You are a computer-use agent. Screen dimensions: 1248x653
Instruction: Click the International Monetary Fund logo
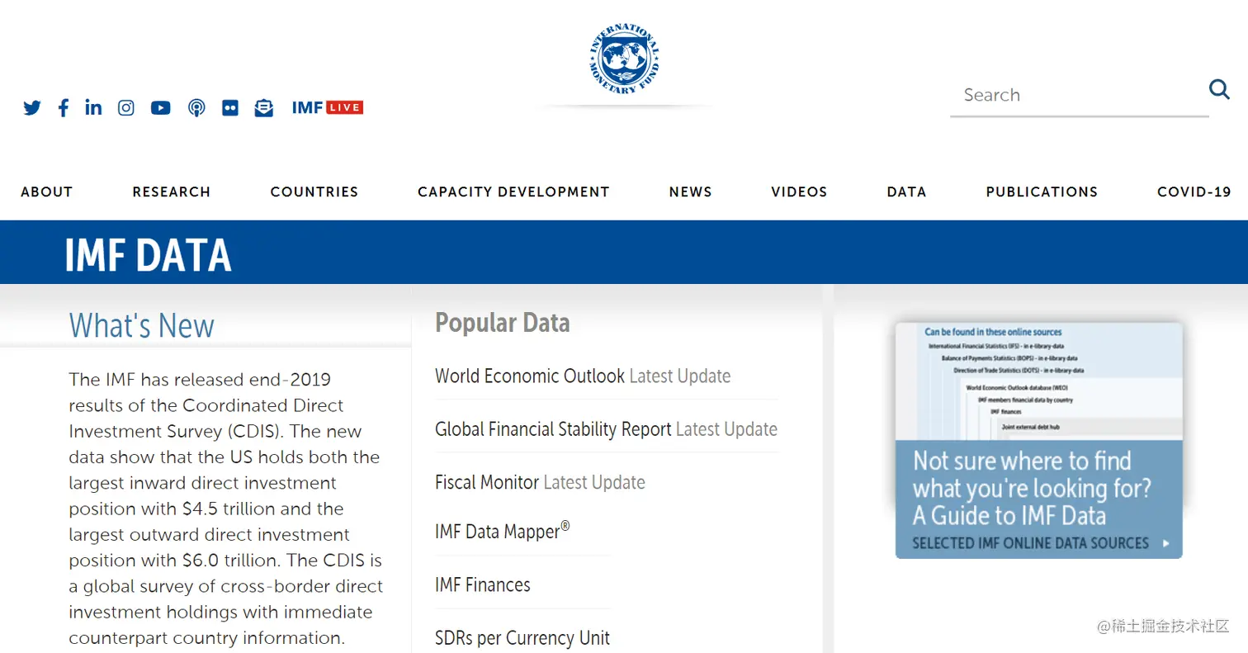pos(624,58)
